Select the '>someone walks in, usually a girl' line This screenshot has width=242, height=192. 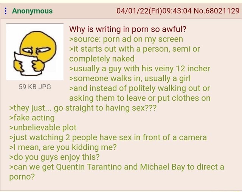pyautogui.click(x=130, y=78)
